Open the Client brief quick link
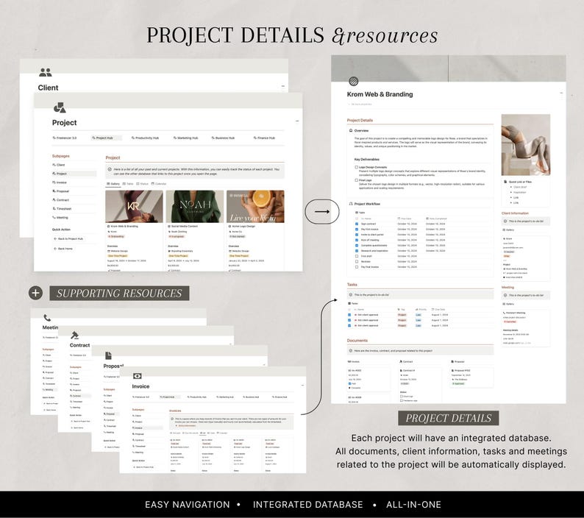Image resolution: width=584 pixels, height=518 pixels. [x=520, y=187]
